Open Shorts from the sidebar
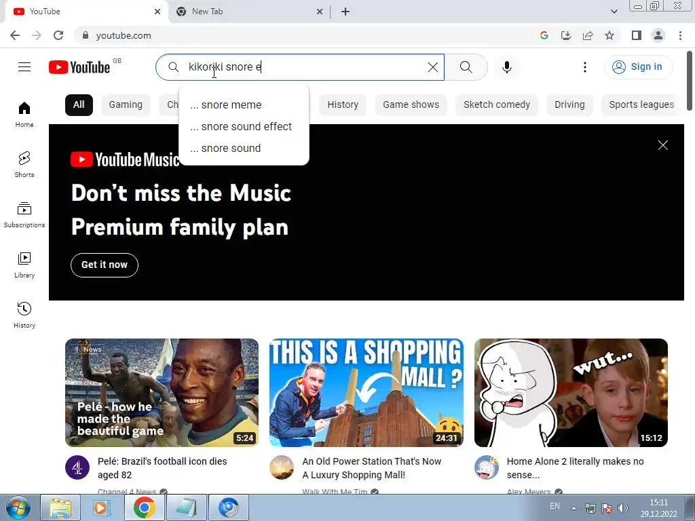Image resolution: width=695 pixels, height=521 pixels. (24, 164)
